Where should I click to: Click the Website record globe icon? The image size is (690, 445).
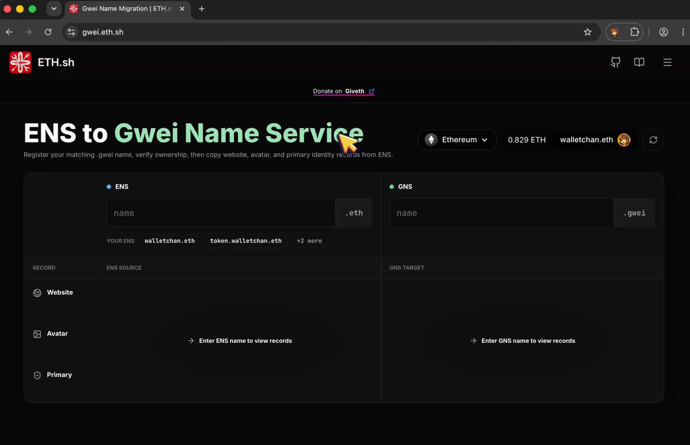click(37, 293)
